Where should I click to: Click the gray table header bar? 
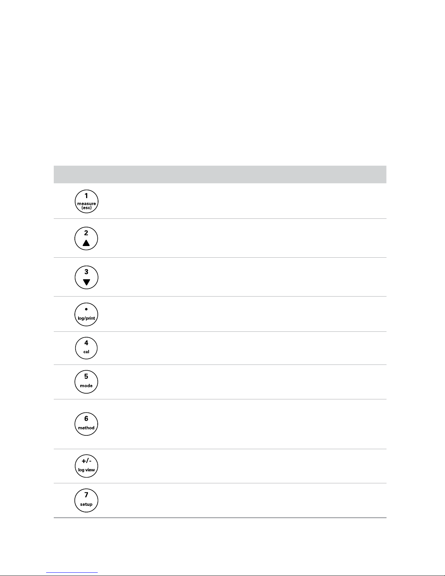pos(220,174)
